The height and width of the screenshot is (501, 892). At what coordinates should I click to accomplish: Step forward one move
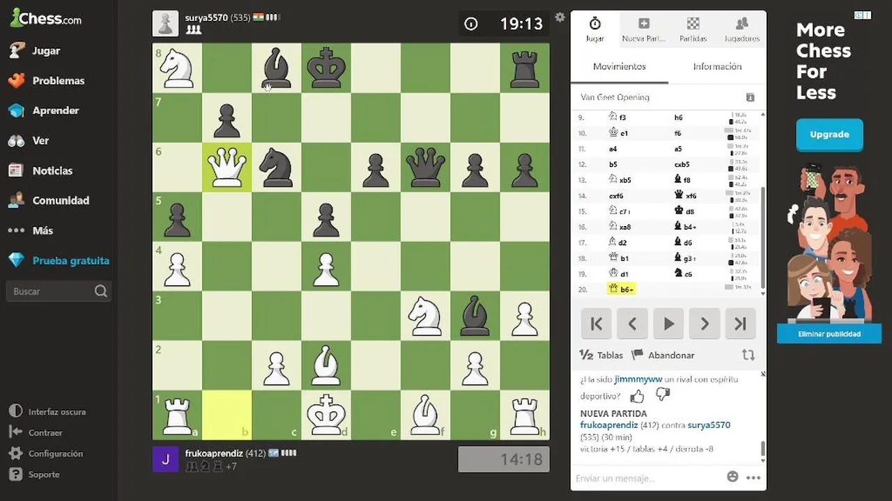[x=705, y=324]
